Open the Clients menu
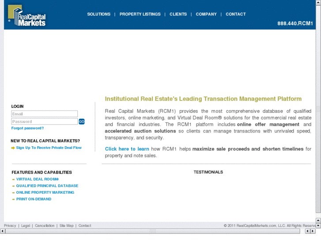Screen dimensions: 321x240 pos(178,14)
